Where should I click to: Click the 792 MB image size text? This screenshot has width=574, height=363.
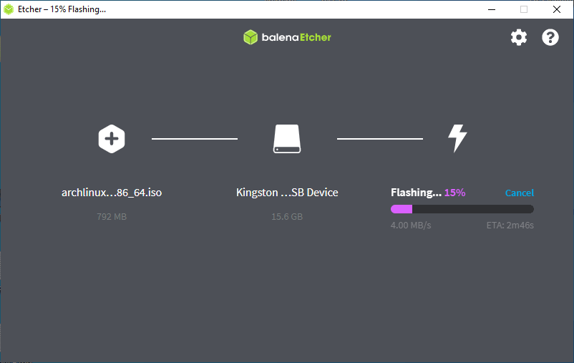click(112, 216)
